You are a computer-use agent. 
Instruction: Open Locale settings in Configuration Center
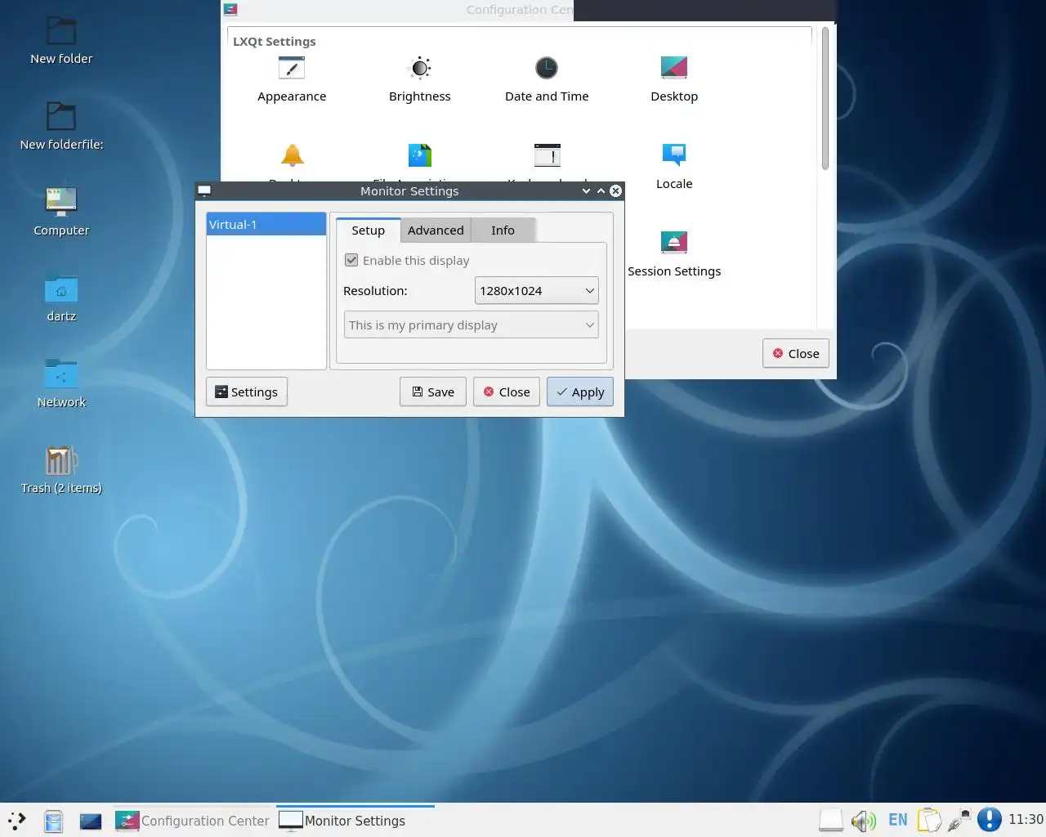(674, 167)
